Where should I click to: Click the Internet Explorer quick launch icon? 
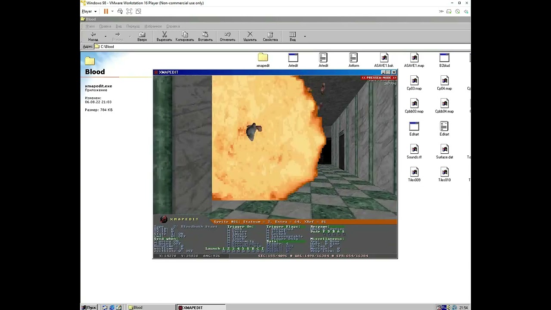112,307
